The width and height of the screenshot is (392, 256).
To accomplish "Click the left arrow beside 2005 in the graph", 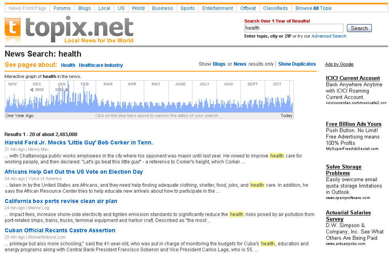I will (x=32, y=89).
